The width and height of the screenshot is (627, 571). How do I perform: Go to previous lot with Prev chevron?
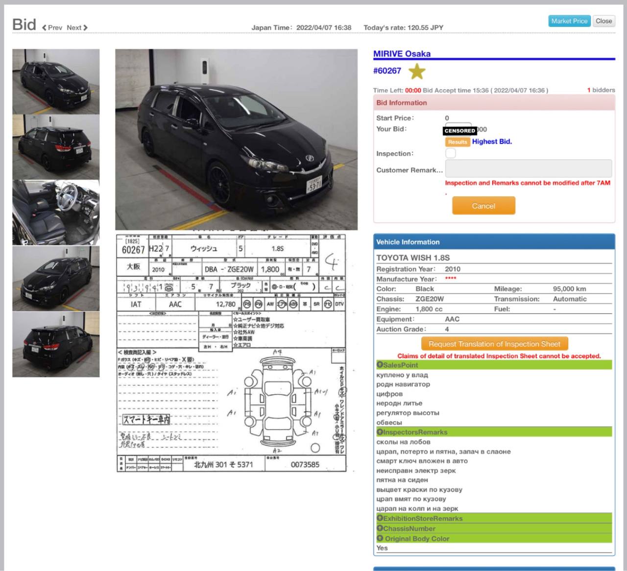point(52,28)
